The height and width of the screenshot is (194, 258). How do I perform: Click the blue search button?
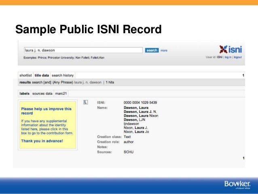[x=152, y=50]
